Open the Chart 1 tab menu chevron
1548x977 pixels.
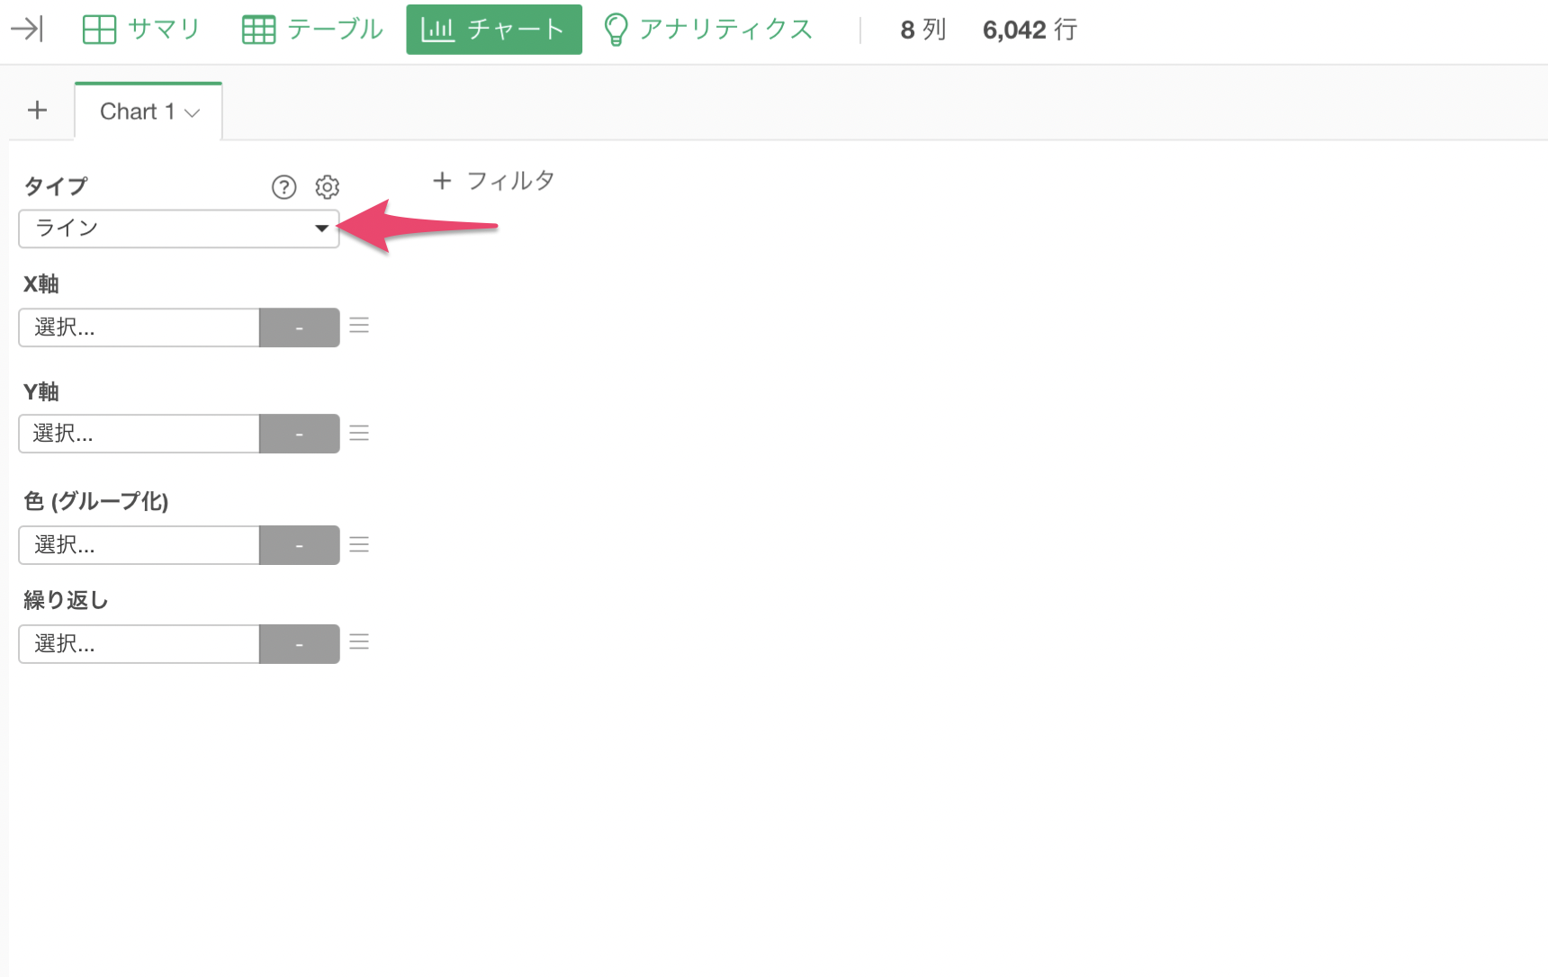[192, 112]
